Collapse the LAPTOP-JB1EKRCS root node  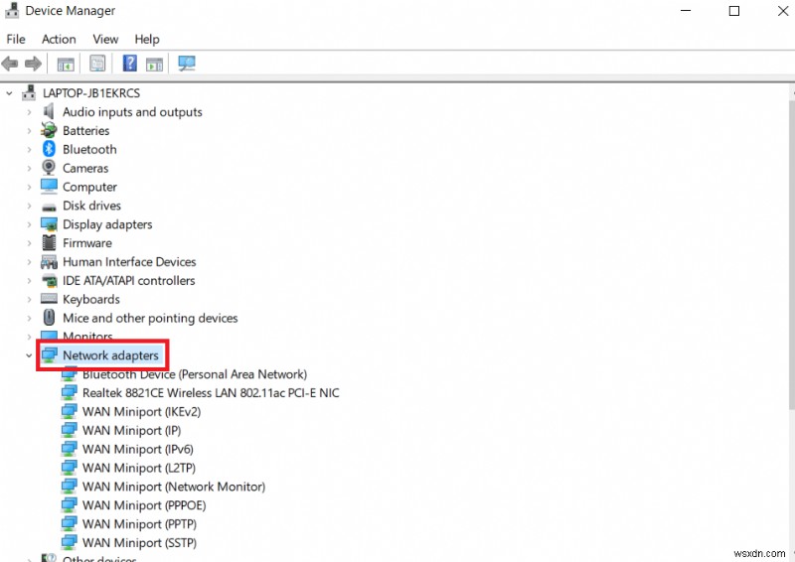click(9, 93)
